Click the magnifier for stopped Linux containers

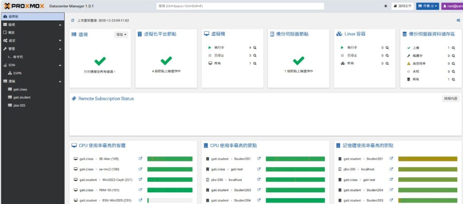click(387, 55)
